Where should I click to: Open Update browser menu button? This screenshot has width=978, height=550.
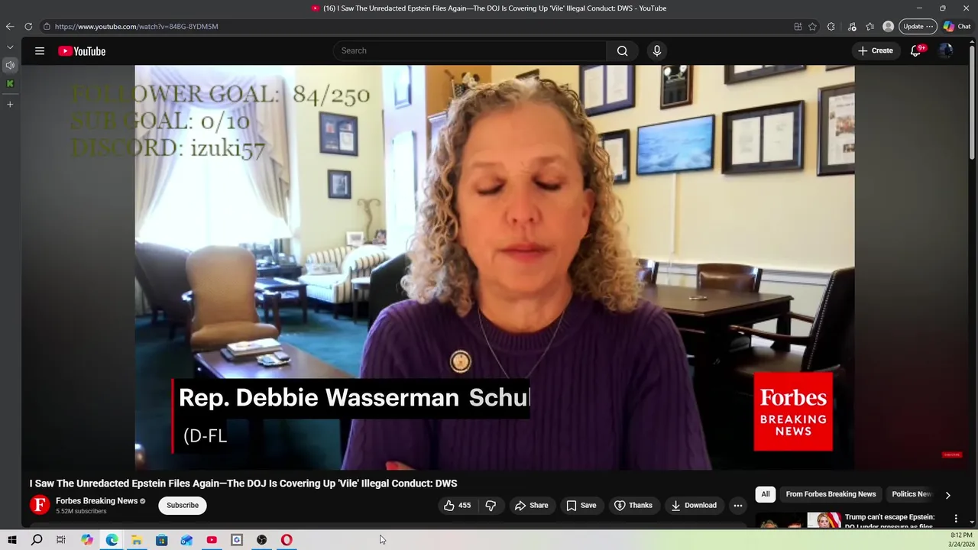click(918, 27)
